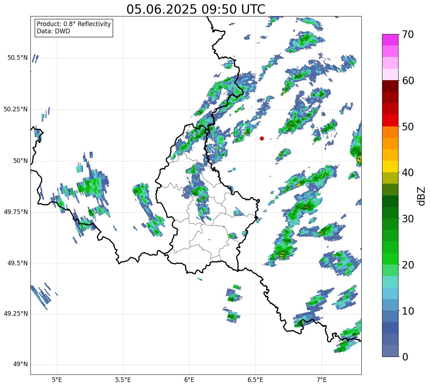Image resolution: width=430 pixels, height=387 pixels.
Task: Click the colorbar tick label 10
Action: (x=408, y=311)
